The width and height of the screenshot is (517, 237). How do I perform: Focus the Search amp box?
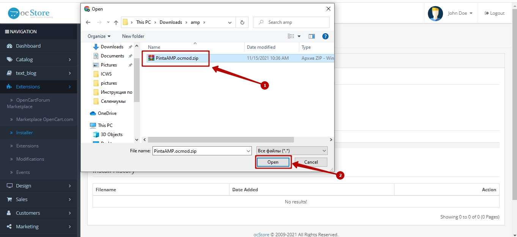tap(291, 22)
